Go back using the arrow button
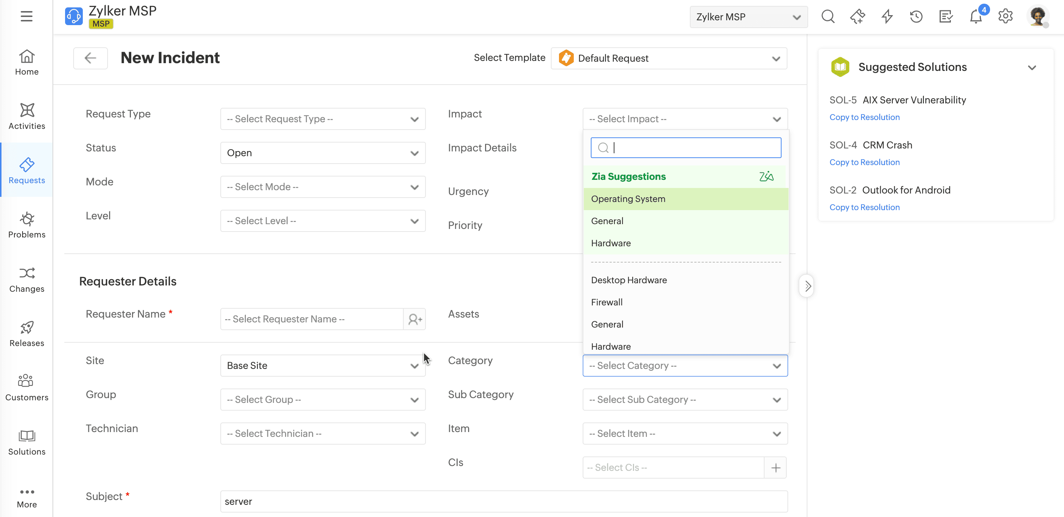 pos(91,58)
